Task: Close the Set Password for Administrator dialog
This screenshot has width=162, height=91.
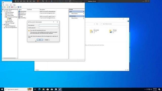Action: tap(57, 22)
